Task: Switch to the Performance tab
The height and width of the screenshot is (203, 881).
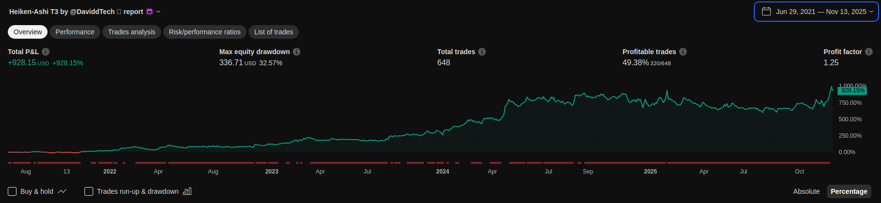Action: pos(75,32)
